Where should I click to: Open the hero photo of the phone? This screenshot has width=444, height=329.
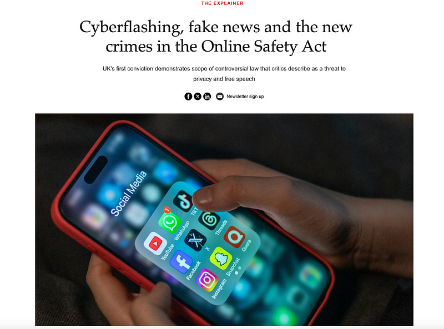point(224,220)
